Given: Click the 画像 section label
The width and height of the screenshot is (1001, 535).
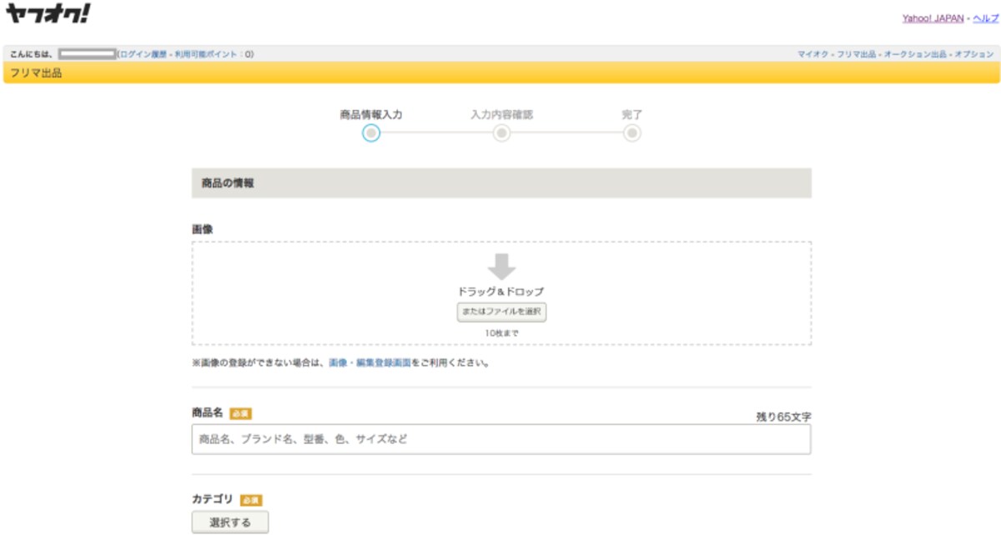Looking at the screenshot, I should [203, 228].
